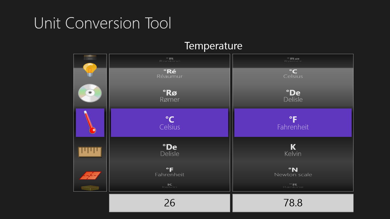Select the CD disc data category icon

pos(90,93)
